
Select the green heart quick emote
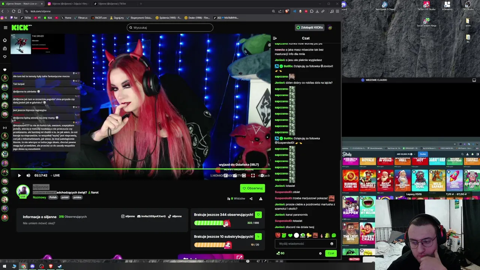pyautogui.click(x=290, y=235)
